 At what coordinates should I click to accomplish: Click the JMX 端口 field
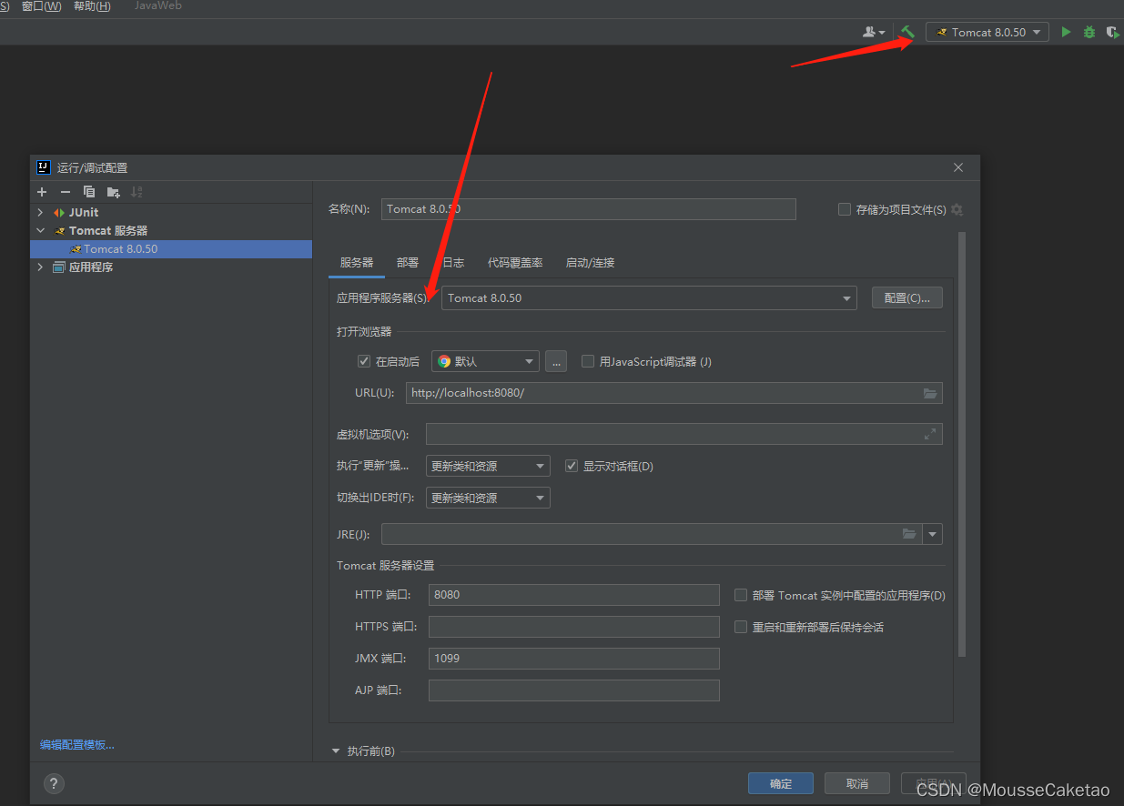(x=574, y=659)
